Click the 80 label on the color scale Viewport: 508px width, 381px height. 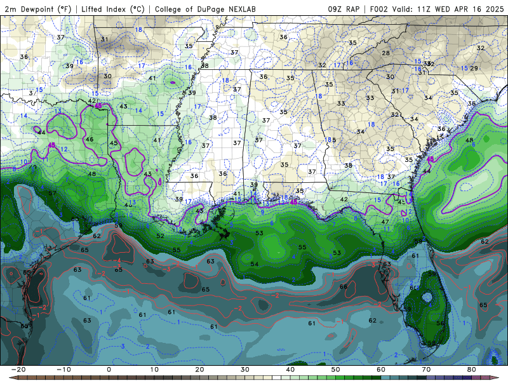pyautogui.click(x=472, y=370)
